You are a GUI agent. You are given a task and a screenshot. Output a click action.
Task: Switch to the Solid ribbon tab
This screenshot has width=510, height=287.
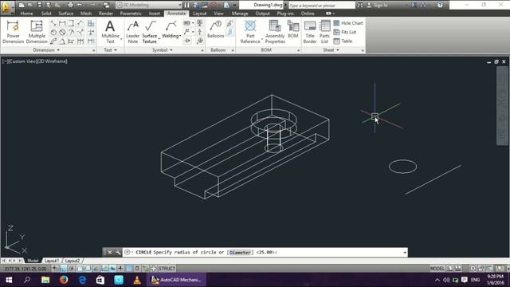tap(46, 14)
